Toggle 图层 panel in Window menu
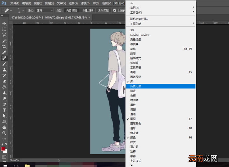Screen dimensions: 229x167 (161, 119)
